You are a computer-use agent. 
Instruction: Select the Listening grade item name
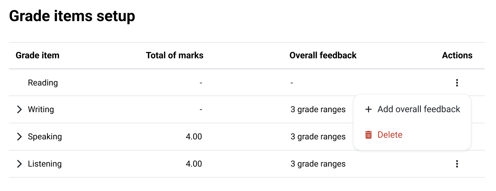pyautogui.click(x=45, y=164)
